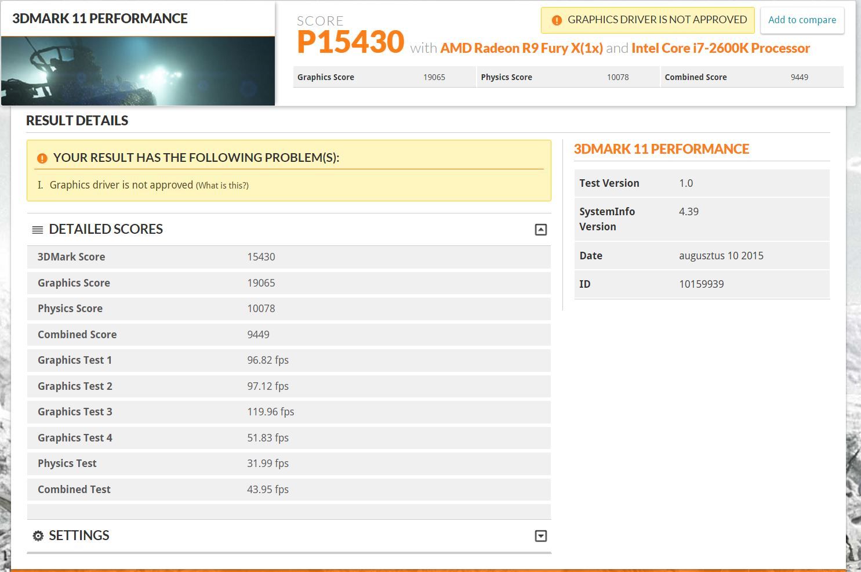
Task: Click the ID value 10159939
Action: coord(702,284)
